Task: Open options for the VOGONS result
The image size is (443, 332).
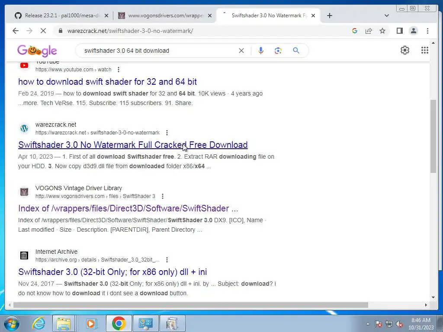Action: (163, 196)
